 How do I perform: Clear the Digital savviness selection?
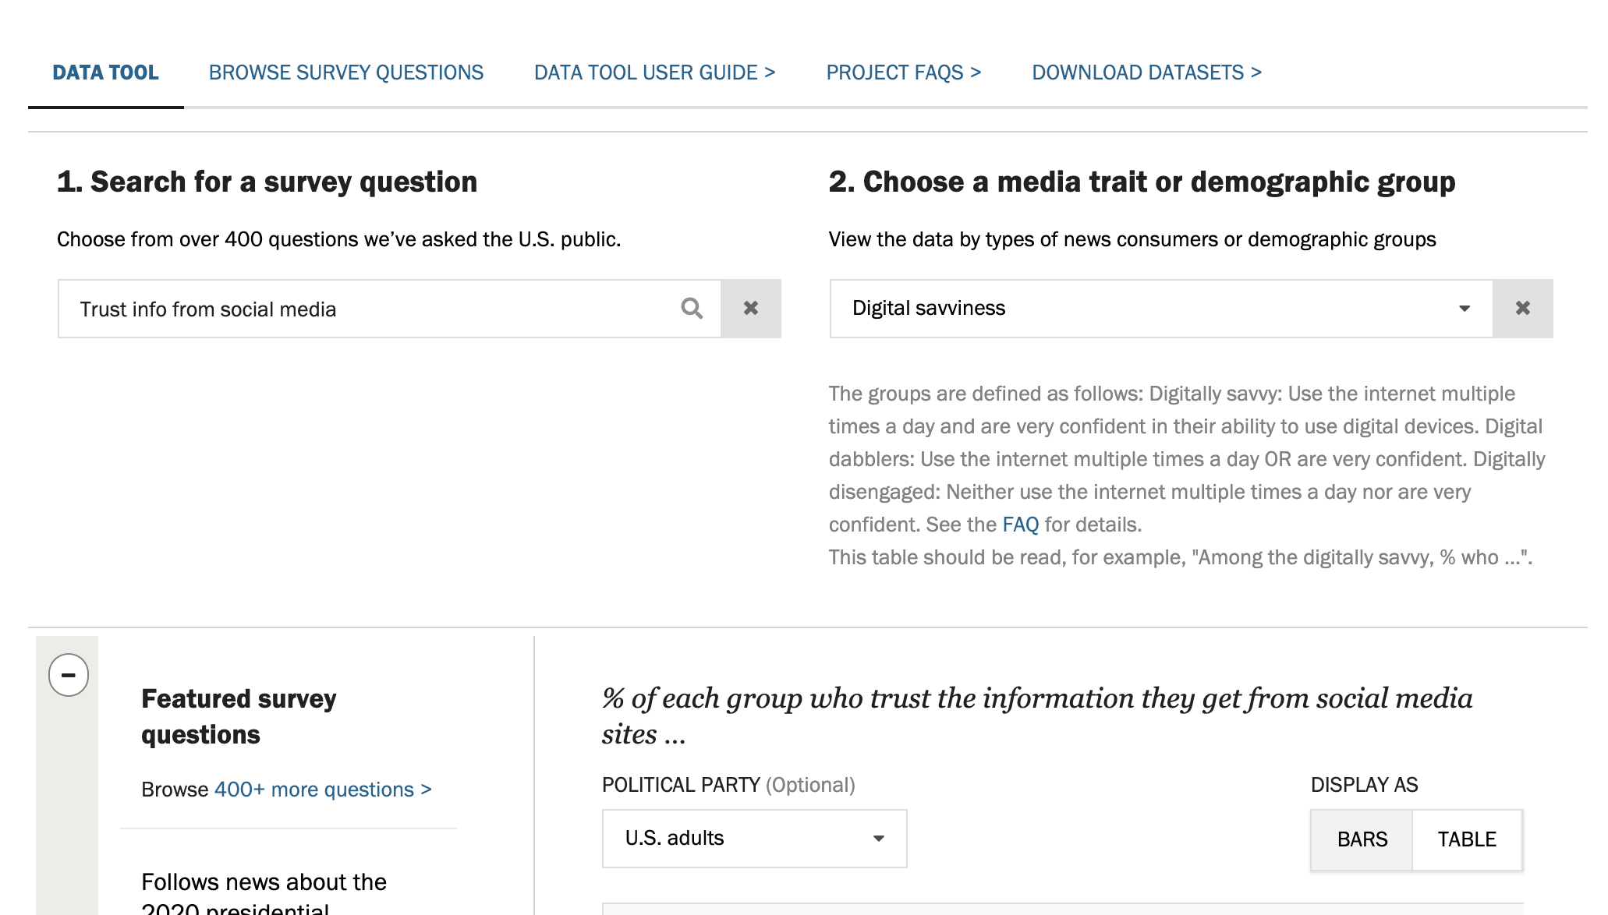pyautogui.click(x=1522, y=309)
